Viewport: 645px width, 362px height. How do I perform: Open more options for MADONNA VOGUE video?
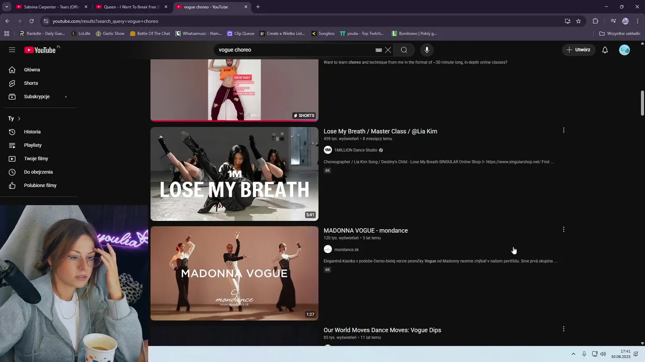[x=563, y=229]
